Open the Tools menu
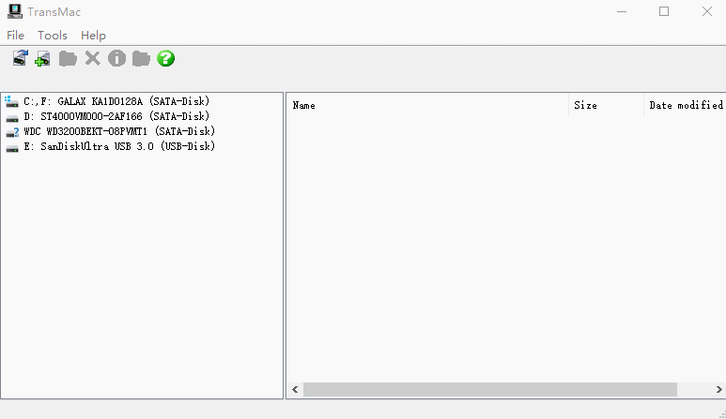 point(53,36)
